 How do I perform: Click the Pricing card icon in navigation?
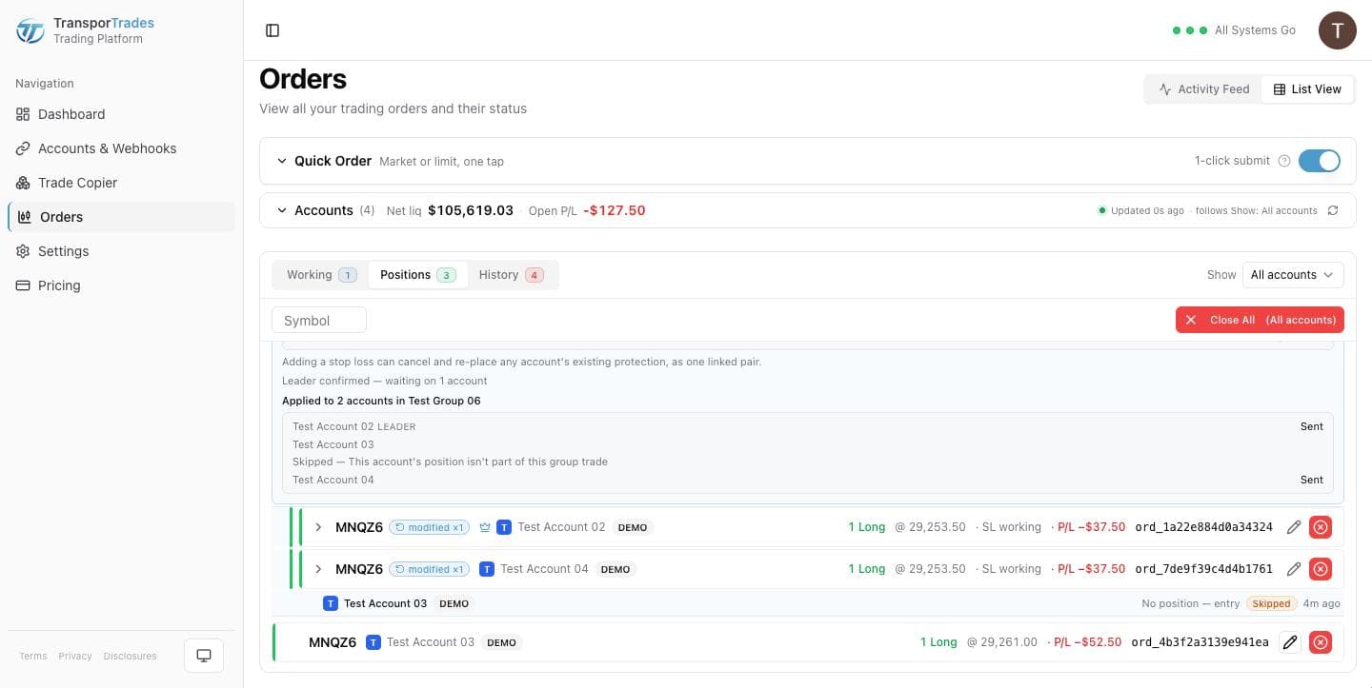point(23,285)
